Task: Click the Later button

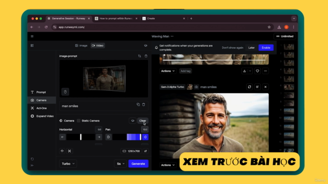Action: pos(252,48)
